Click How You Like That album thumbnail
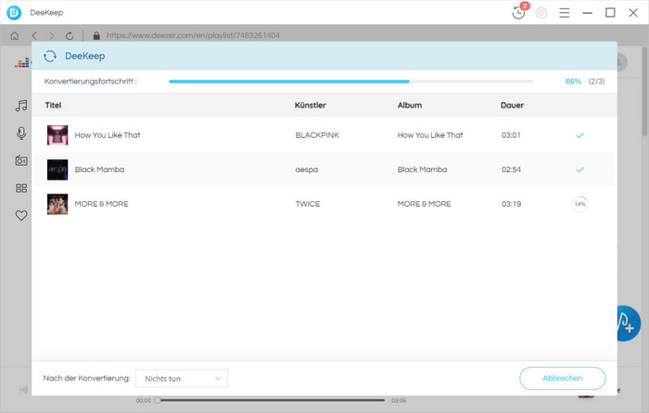Viewport: 649px width, 413px height. point(57,135)
